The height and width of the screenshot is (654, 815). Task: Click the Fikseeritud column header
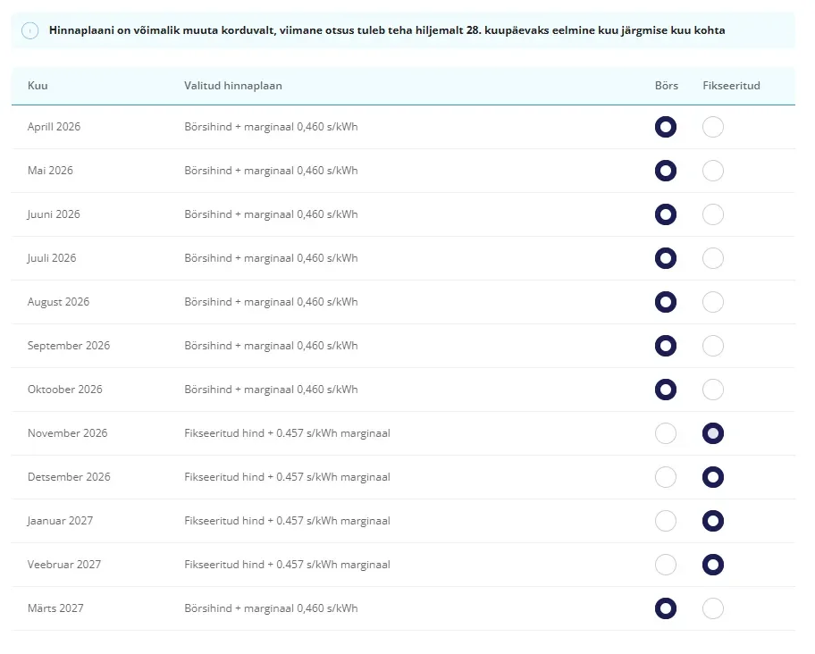731,86
